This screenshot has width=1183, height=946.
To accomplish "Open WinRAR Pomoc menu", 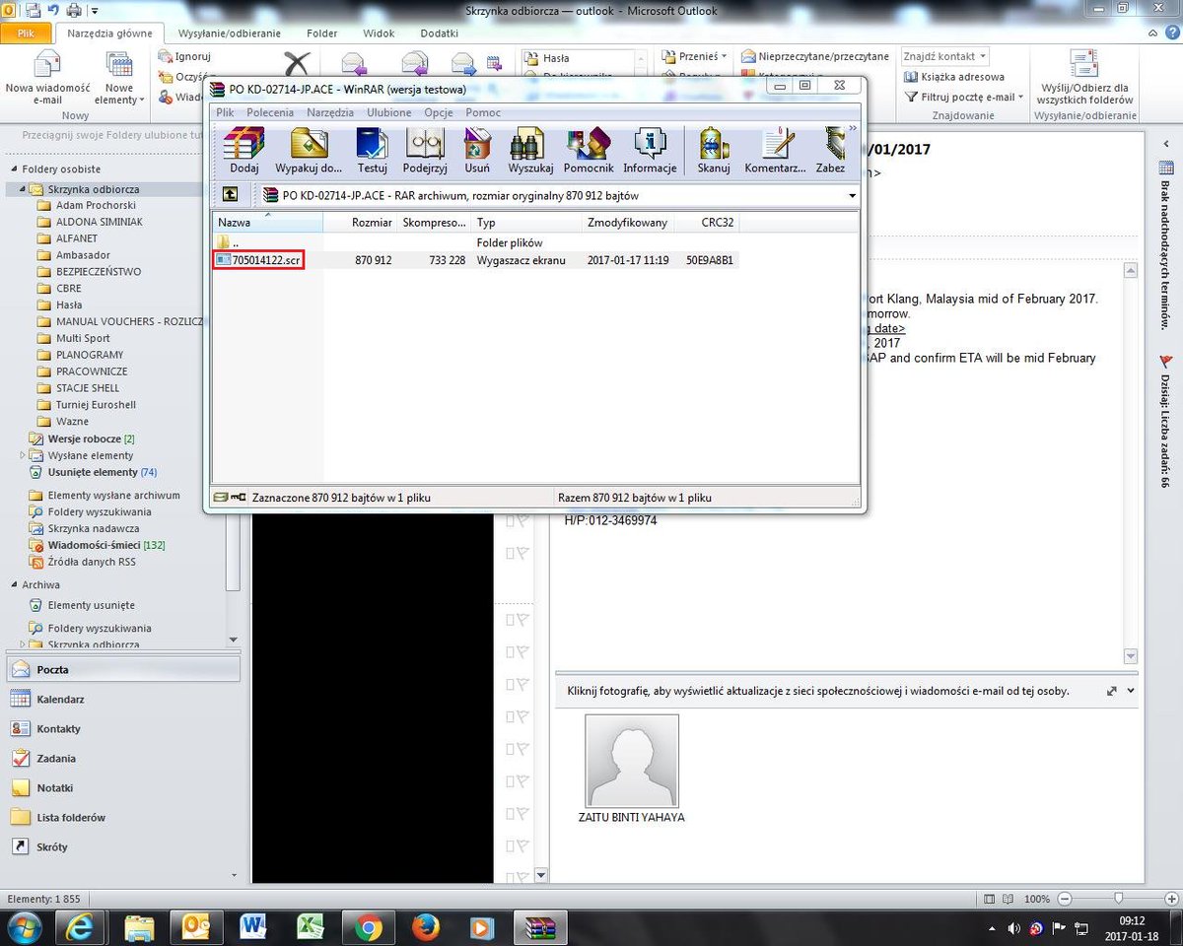I will click(483, 112).
